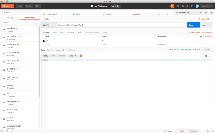This screenshot has height=133, width=215.
Task: Open the Bulk Edit link
Action: (x=208, y=37)
